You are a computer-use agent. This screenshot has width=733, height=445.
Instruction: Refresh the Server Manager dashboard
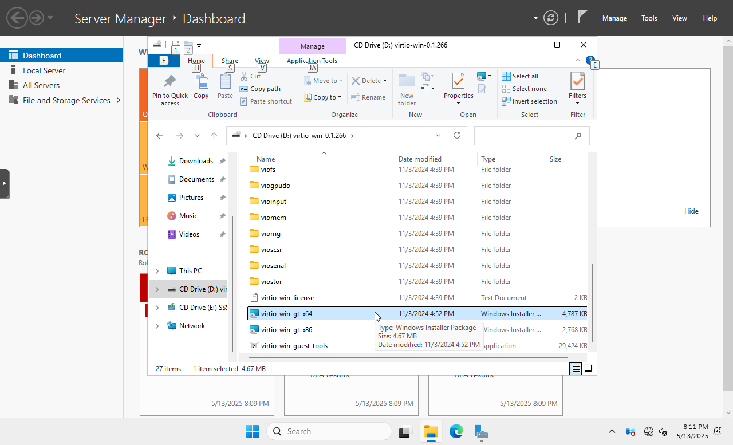(x=551, y=18)
